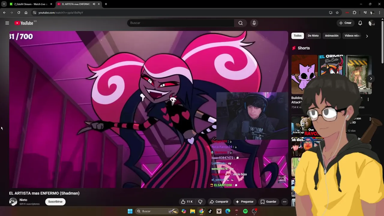Open the browser home page
This screenshot has width=384, height=216.
[x=26, y=13]
